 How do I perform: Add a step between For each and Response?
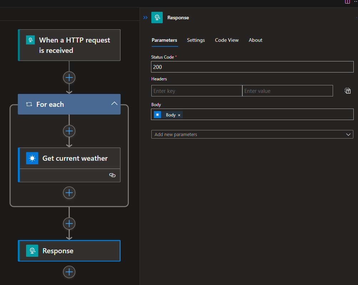(69, 224)
